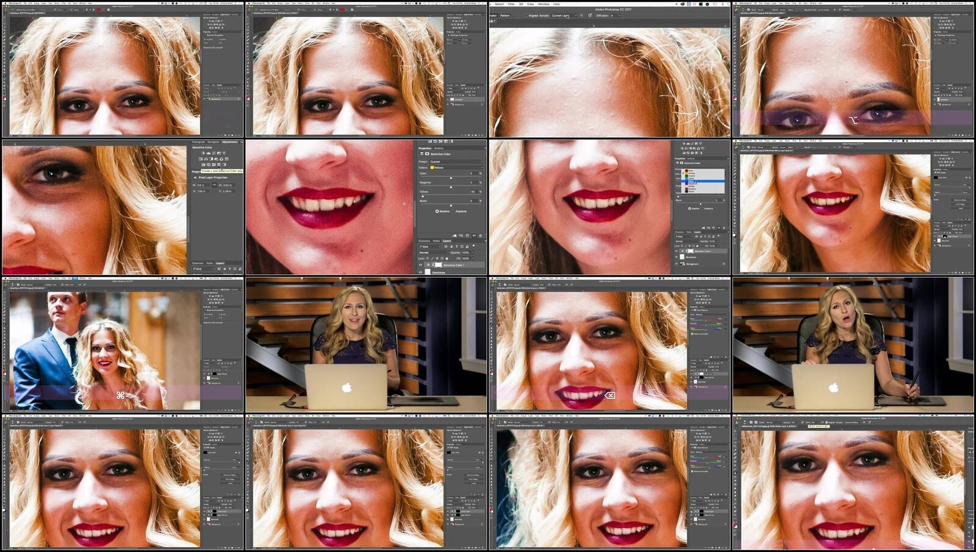Click Hue/Saturation adjustment icon in eye close-up frame
This screenshot has height=552, width=976.
tap(201, 159)
